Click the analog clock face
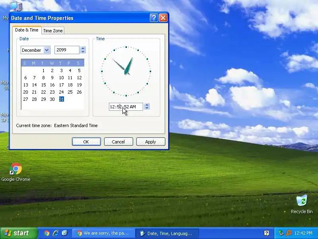318x239 pixels. tap(126, 71)
